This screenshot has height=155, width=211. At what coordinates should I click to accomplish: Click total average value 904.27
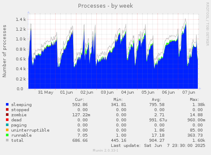[x=157, y=141]
